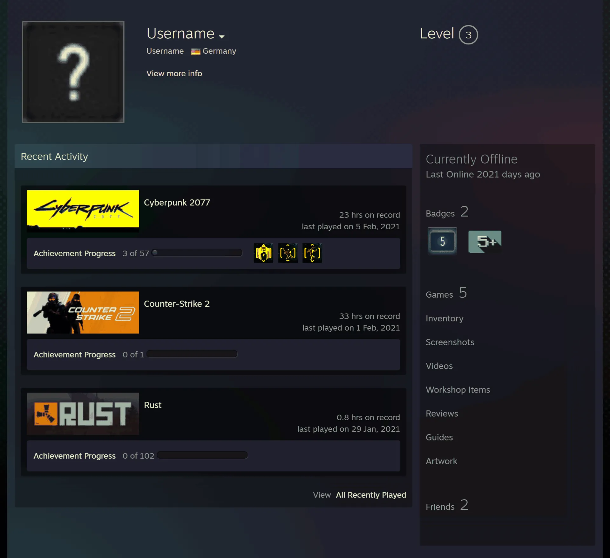Expand the Username dropdown arrow
Image resolution: width=610 pixels, height=558 pixels.
(x=222, y=37)
